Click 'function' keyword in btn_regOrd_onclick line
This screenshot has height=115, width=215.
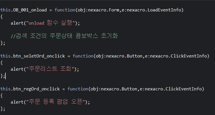pos(78,89)
